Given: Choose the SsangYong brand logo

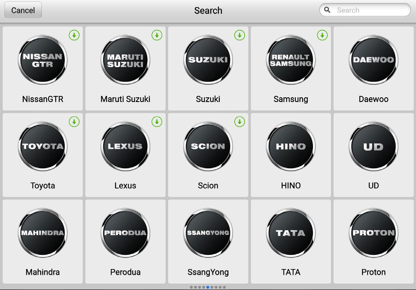Looking at the screenshot, I should pos(208,233).
